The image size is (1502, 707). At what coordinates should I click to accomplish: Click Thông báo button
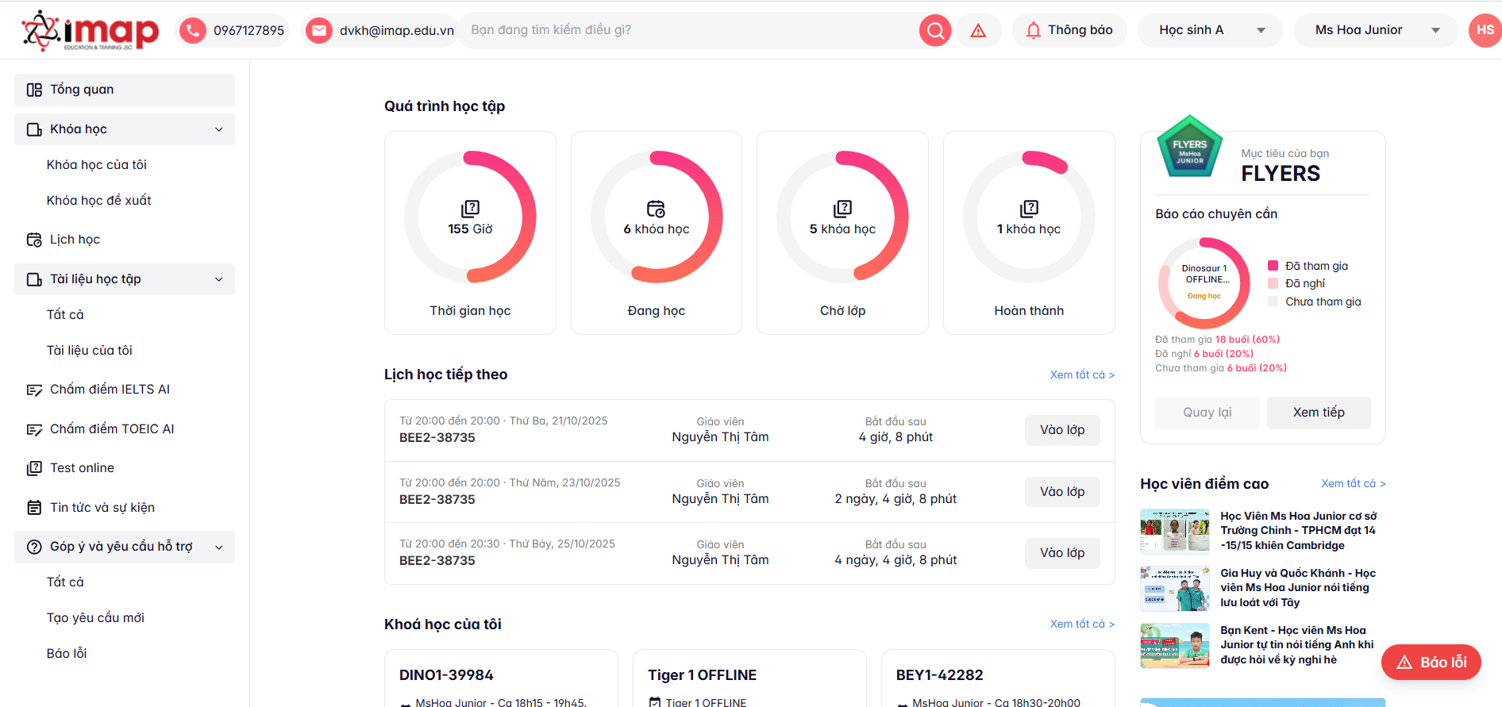click(x=1069, y=30)
